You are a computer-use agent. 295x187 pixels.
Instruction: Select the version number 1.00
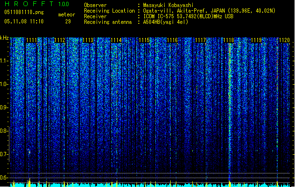[63, 4]
